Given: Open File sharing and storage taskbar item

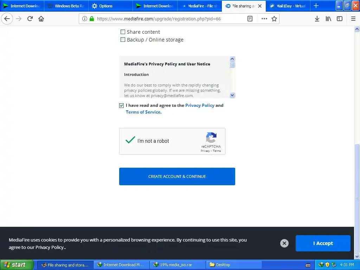Looking at the screenshot, I should (65, 265).
